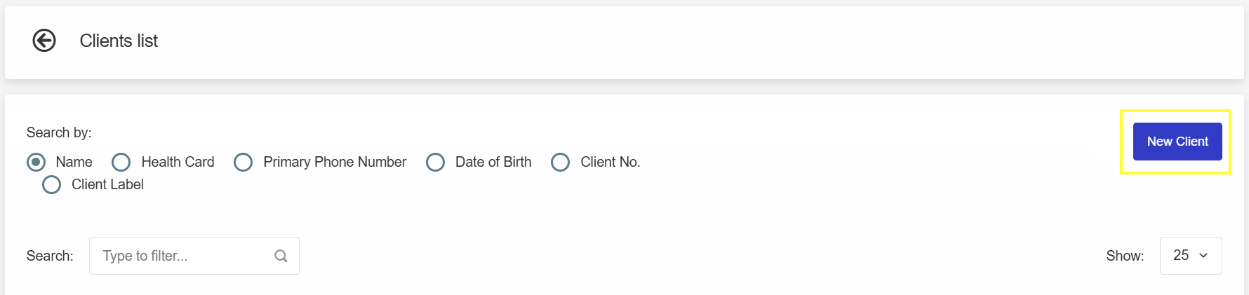
Task: Focus the Type to filter search field
Action: [x=194, y=256]
